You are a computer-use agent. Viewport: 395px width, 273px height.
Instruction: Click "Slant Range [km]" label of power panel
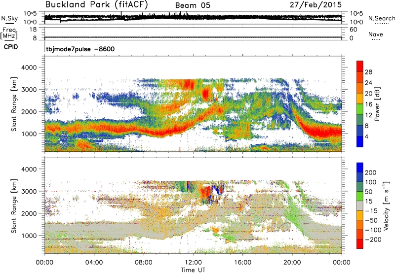pos(14,104)
